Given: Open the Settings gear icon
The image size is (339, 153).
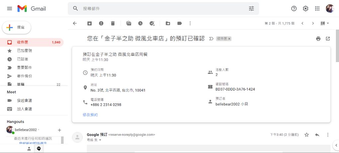Looking at the screenshot, I should pyautogui.click(x=305, y=9).
